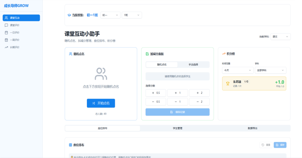Screen dimensions: 302x158
Task: Click the trophy icon beside 朱思颖
Action: tap(228, 83)
